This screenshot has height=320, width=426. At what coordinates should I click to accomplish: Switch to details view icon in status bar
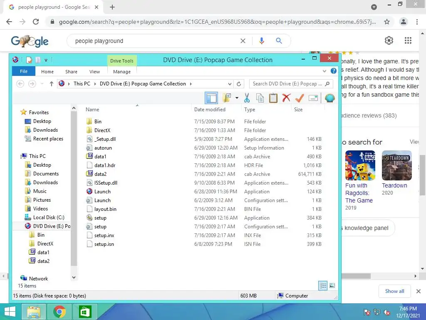click(x=323, y=285)
